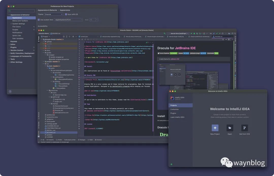Click the IntelliJ IDEA logo in Welcome window
The image size is (274, 176).
click(x=172, y=98)
